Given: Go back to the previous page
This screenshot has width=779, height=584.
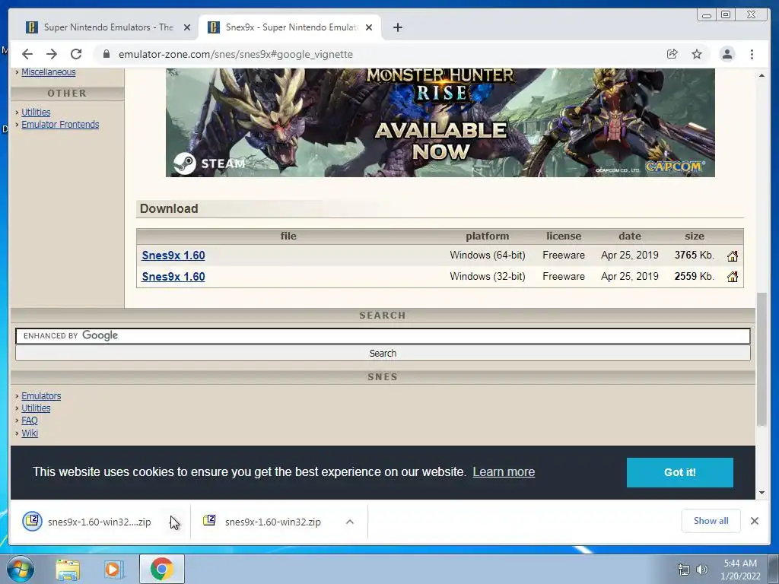Looking at the screenshot, I should pos(27,54).
